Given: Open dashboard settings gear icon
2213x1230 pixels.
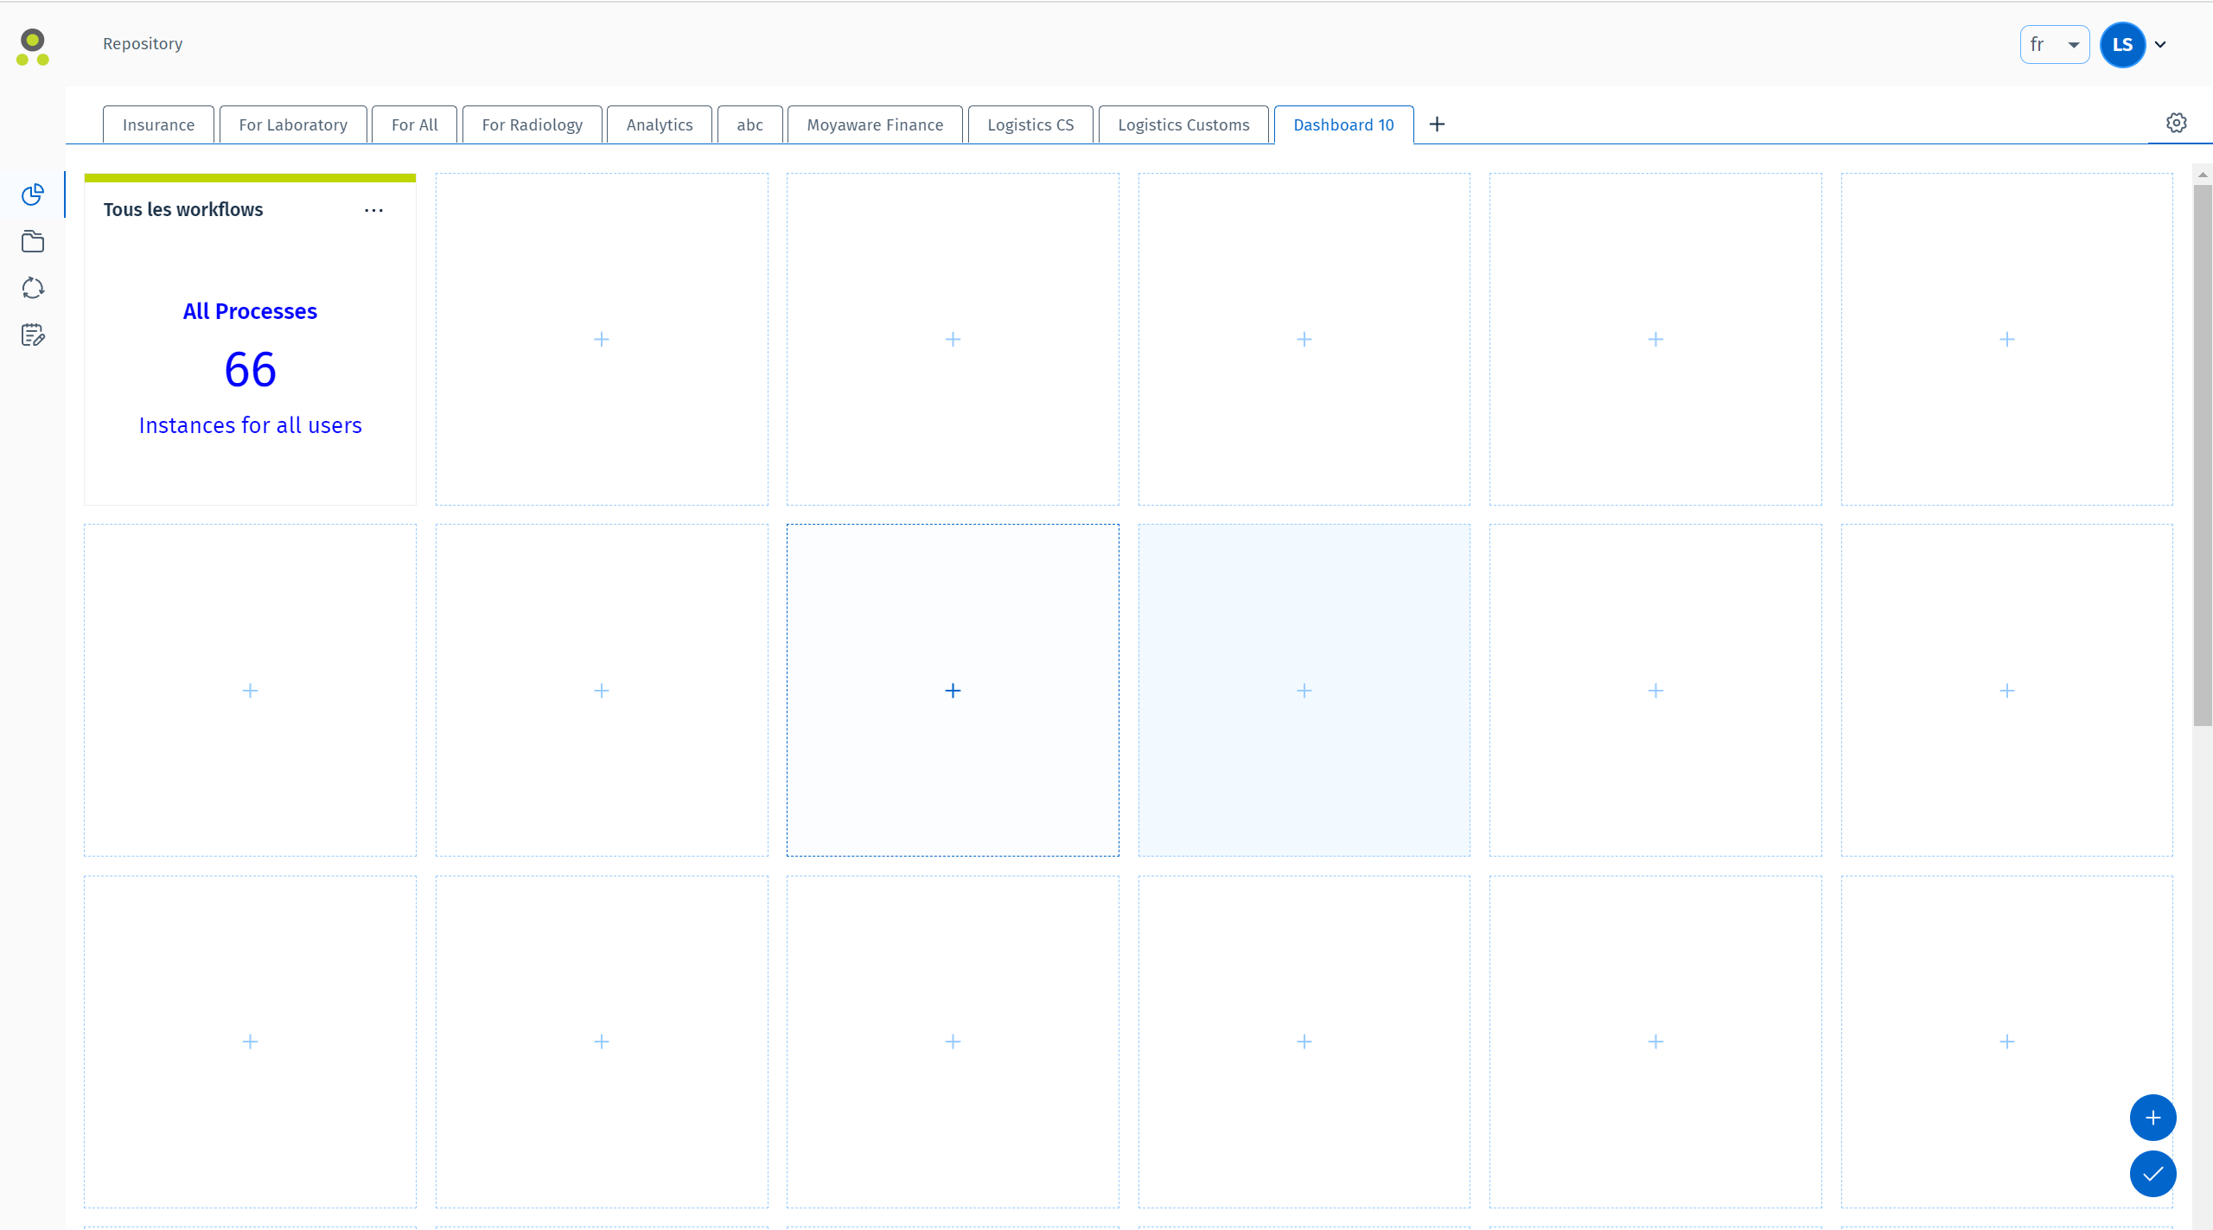Looking at the screenshot, I should coord(2176,123).
